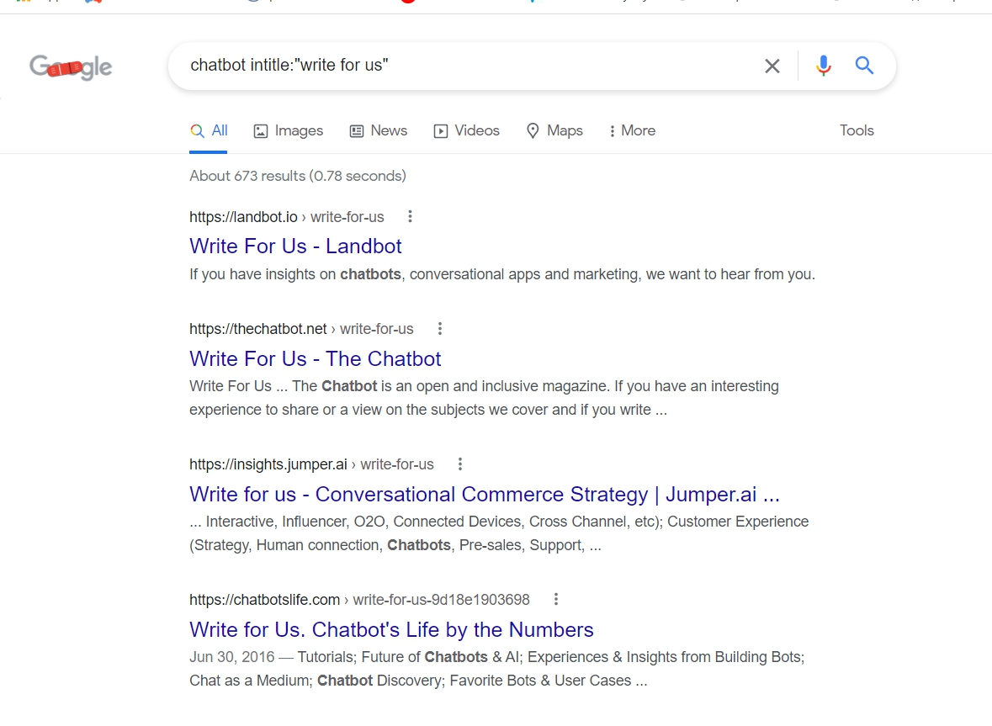Image resolution: width=992 pixels, height=726 pixels.
Task: Open the three-dot menu beside The Chatbot result
Action: (438, 329)
